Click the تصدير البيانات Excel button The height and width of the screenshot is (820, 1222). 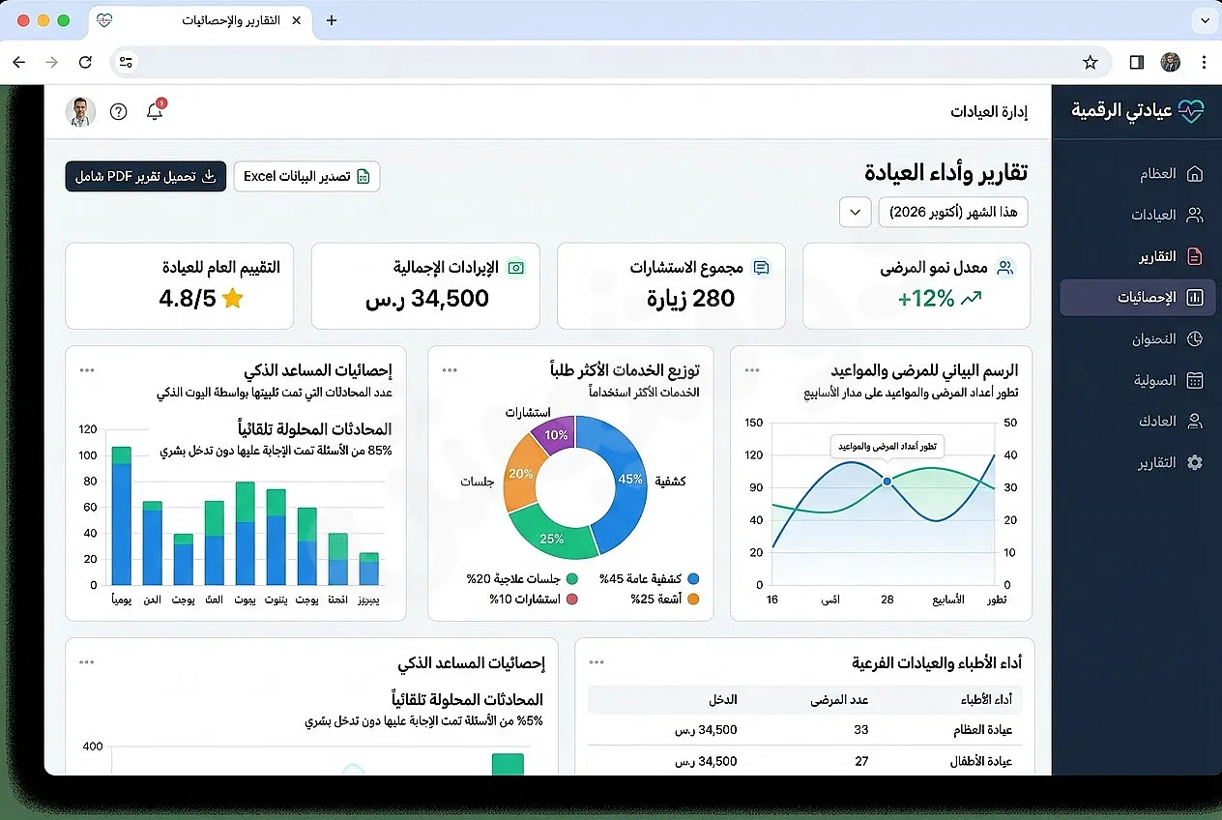point(307,176)
